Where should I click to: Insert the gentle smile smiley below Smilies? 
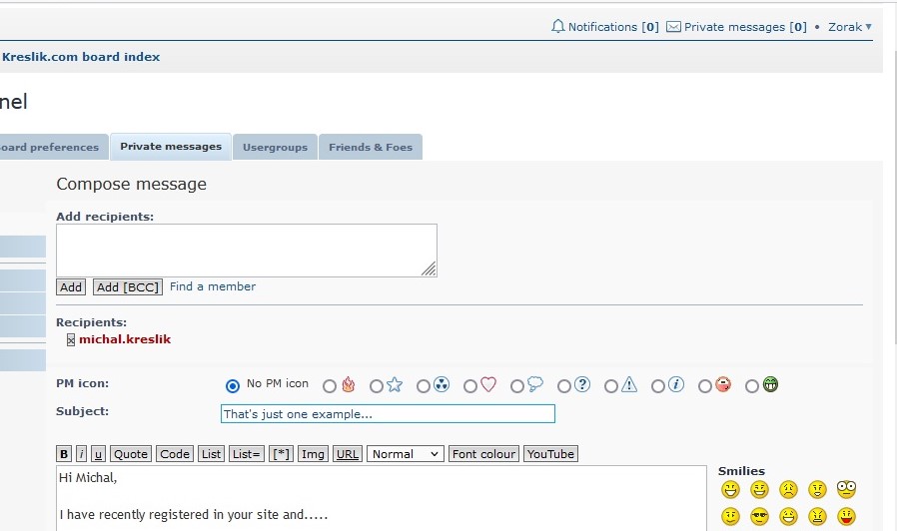730,517
